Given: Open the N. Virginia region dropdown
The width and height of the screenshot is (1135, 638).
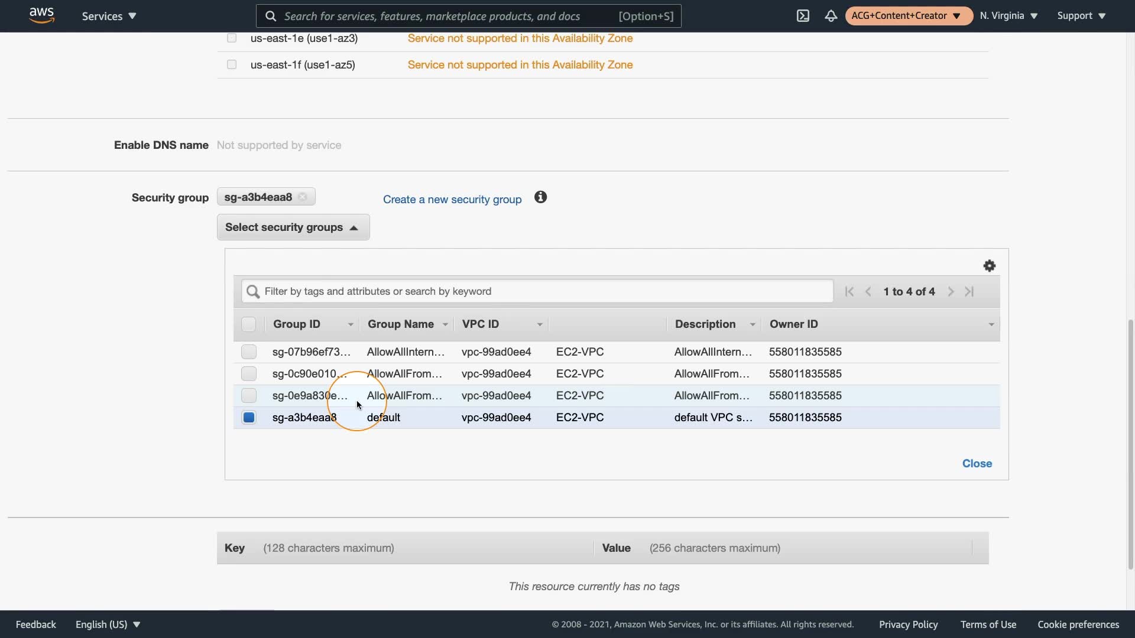Looking at the screenshot, I should tap(1008, 16).
